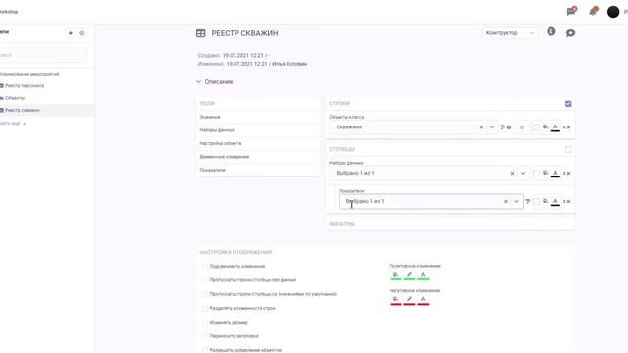Remove the Наборы данных row with X
The height and width of the screenshot is (353, 628).
(x=569, y=174)
